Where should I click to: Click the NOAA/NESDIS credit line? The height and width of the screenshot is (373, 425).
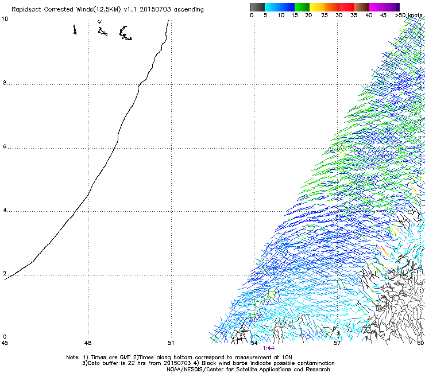pos(248,370)
